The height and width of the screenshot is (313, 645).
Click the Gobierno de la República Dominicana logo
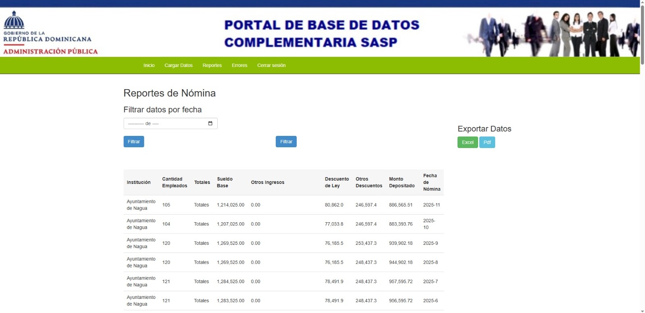pos(50,33)
